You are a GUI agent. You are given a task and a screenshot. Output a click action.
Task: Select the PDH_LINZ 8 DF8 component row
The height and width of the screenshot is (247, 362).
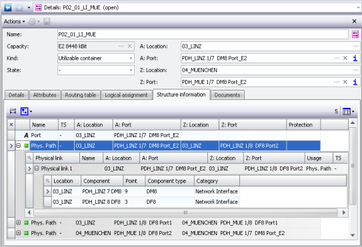click(x=145, y=202)
